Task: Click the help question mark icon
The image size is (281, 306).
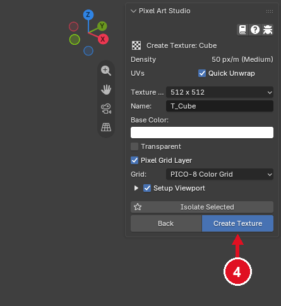Action: point(255,30)
